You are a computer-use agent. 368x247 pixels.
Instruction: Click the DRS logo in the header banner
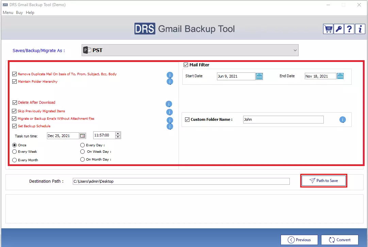[x=145, y=29]
